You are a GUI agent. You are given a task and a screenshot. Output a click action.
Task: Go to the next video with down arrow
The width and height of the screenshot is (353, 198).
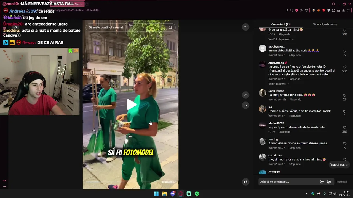click(x=245, y=105)
